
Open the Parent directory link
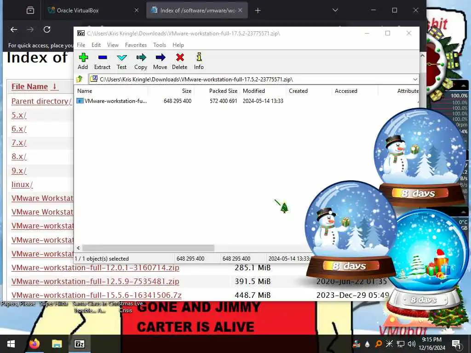(41, 101)
